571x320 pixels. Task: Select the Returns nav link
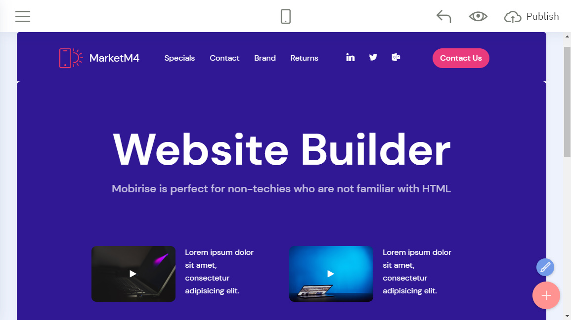click(304, 58)
